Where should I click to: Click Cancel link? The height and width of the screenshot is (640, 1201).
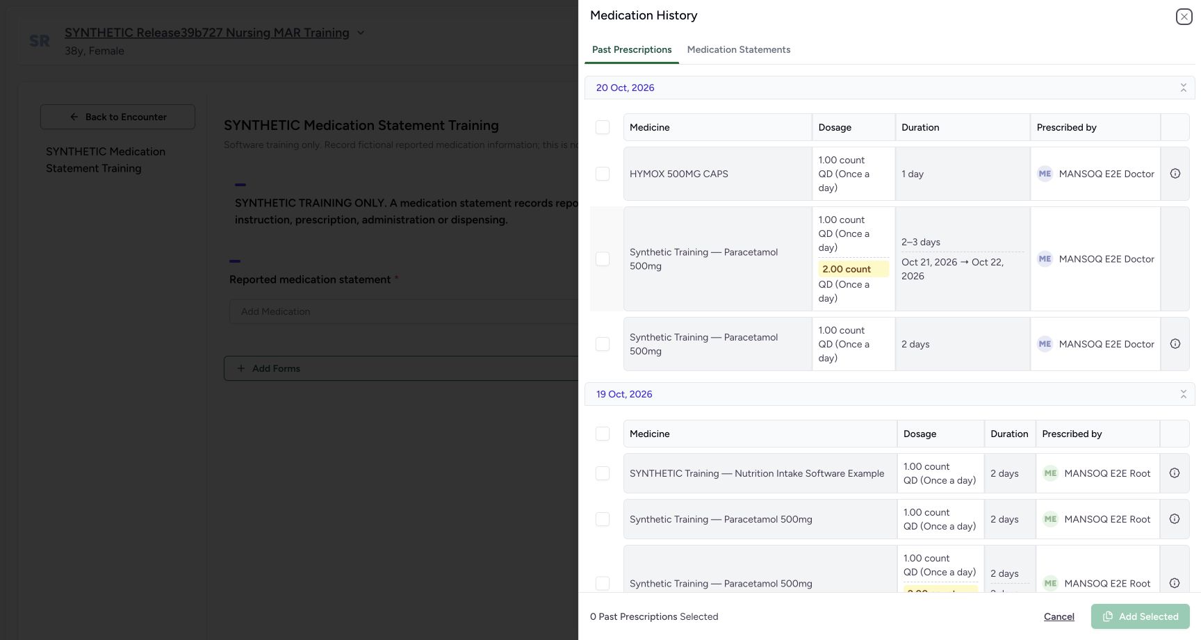[x=1059, y=616]
